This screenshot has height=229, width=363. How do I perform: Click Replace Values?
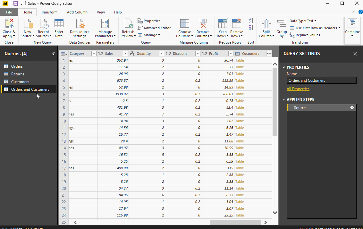pos(305,35)
